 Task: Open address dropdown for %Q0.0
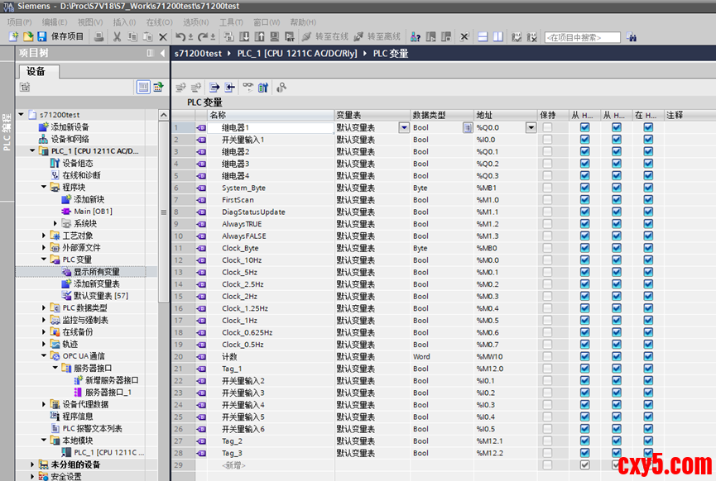[531, 128]
